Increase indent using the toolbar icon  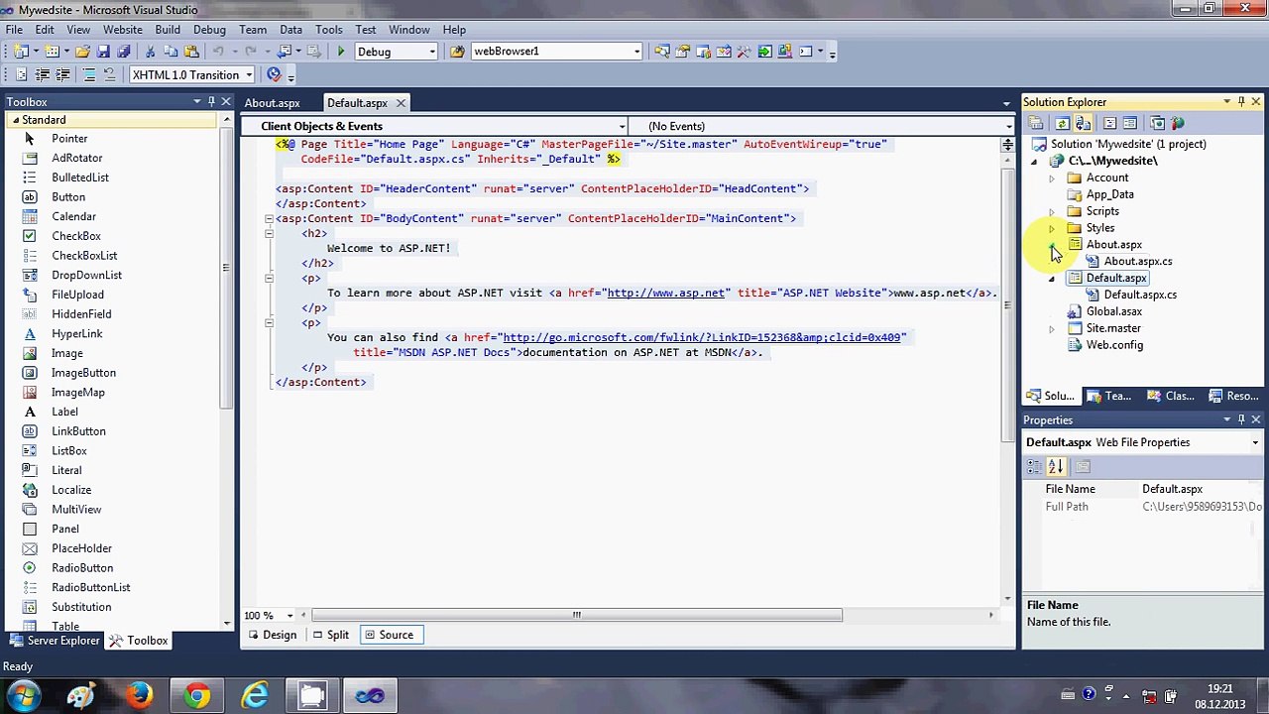tap(62, 75)
